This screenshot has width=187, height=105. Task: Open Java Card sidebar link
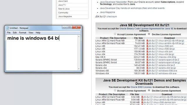coord(63,1)
